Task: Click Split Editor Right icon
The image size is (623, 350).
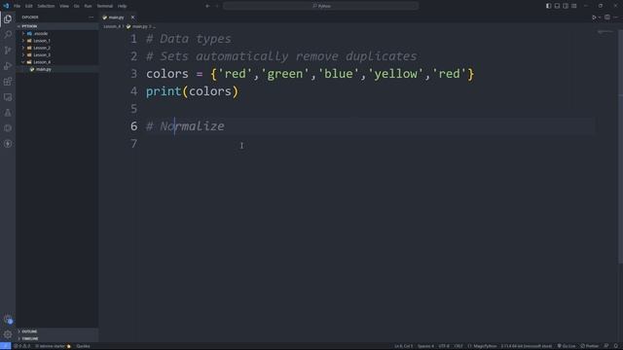Action: pyautogui.click(x=607, y=17)
